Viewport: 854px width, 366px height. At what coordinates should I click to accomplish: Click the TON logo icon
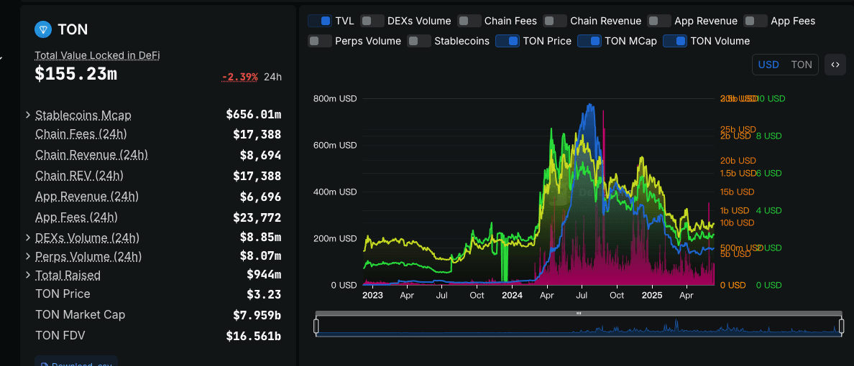(x=43, y=29)
